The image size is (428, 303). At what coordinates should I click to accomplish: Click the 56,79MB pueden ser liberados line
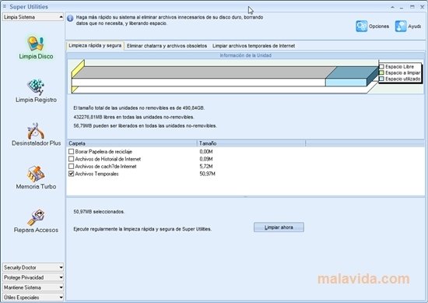[x=145, y=125]
